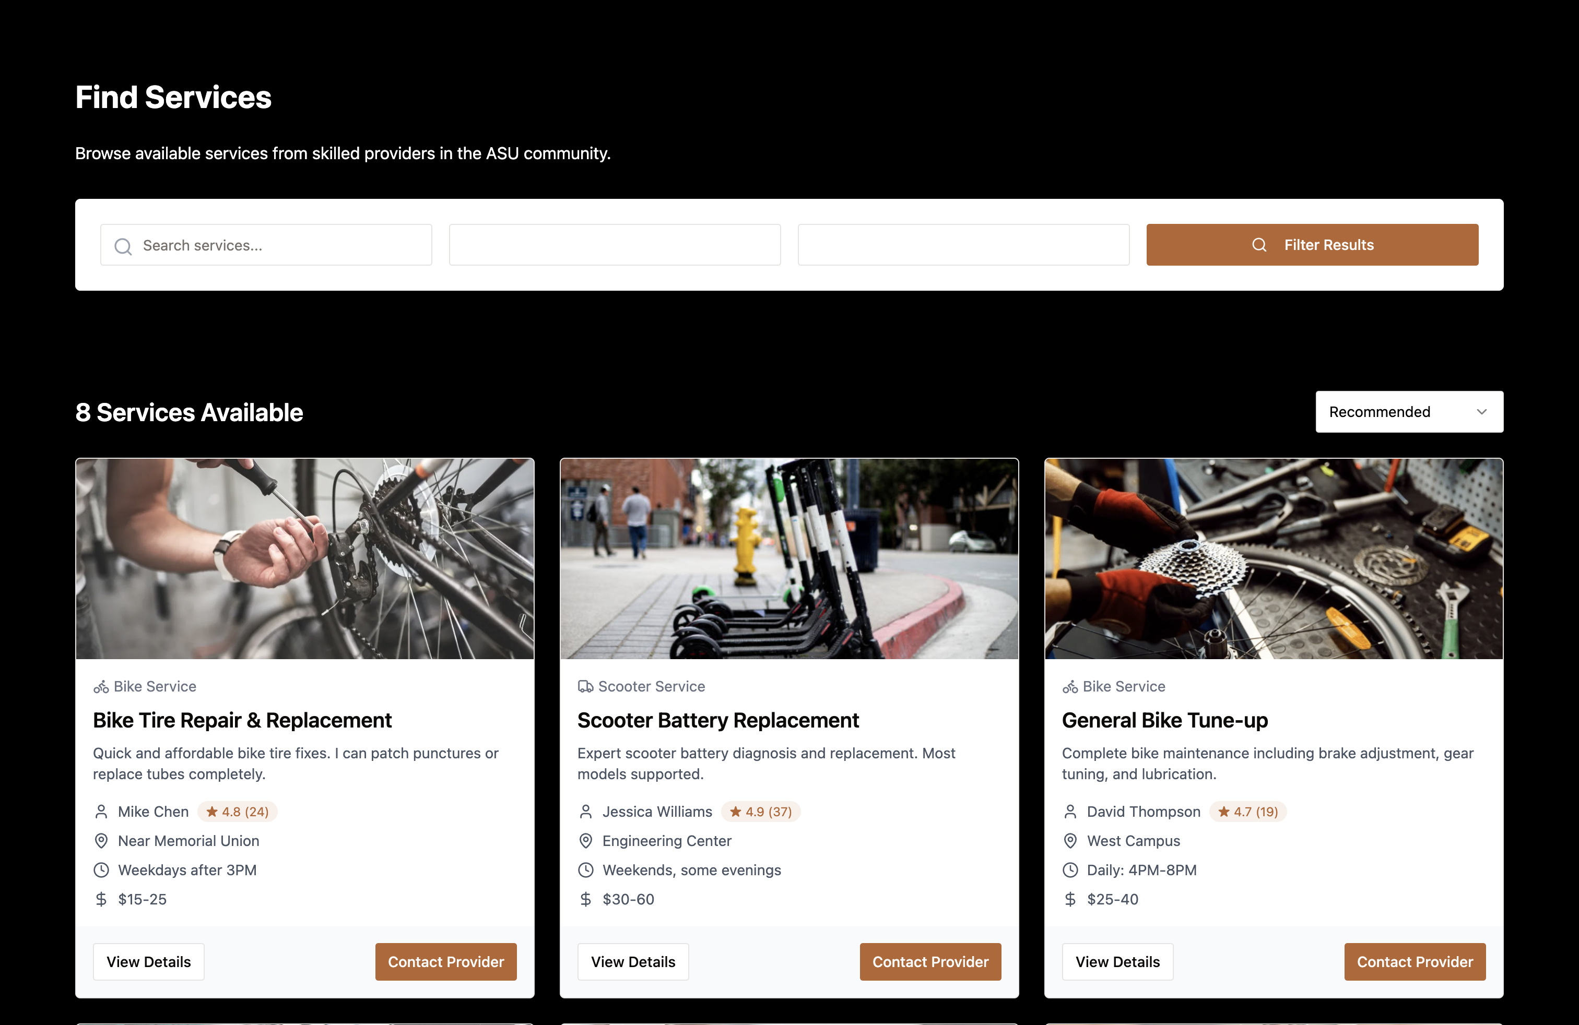
Task: Open the empty second filter dropdown
Action: pos(615,245)
